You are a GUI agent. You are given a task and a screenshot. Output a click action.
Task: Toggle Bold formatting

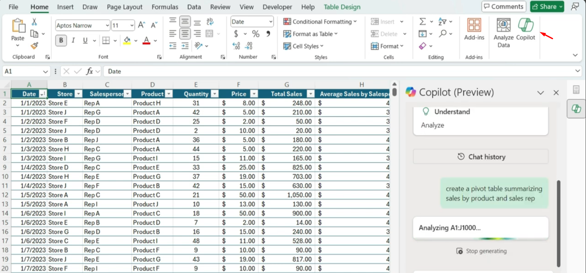point(61,40)
